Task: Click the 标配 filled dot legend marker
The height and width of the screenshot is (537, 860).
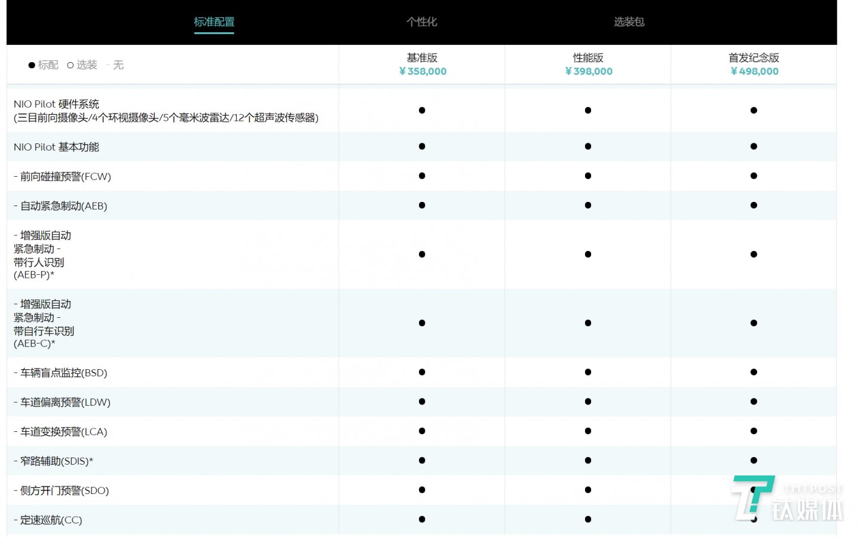Action: [x=32, y=65]
